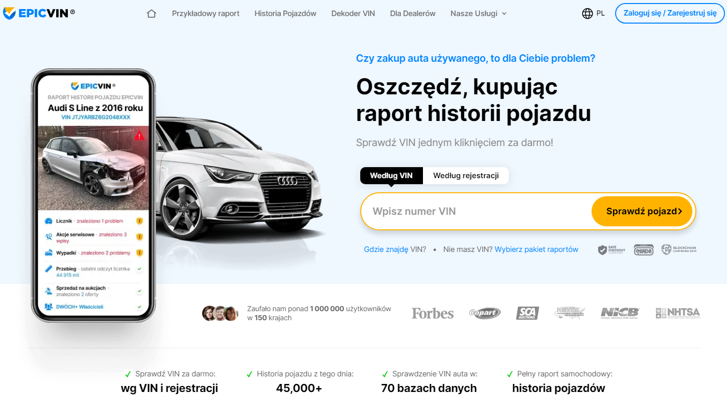Image resolution: width=727 pixels, height=399 pixels.
Task: Click Zaloguj się / Zarejestruj się button
Action: tap(670, 13)
